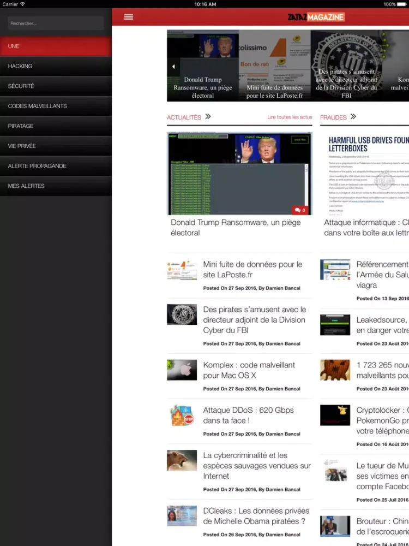Select the FBI pirates carousel slide
The height and width of the screenshot is (546, 409).
tap(346, 66)
